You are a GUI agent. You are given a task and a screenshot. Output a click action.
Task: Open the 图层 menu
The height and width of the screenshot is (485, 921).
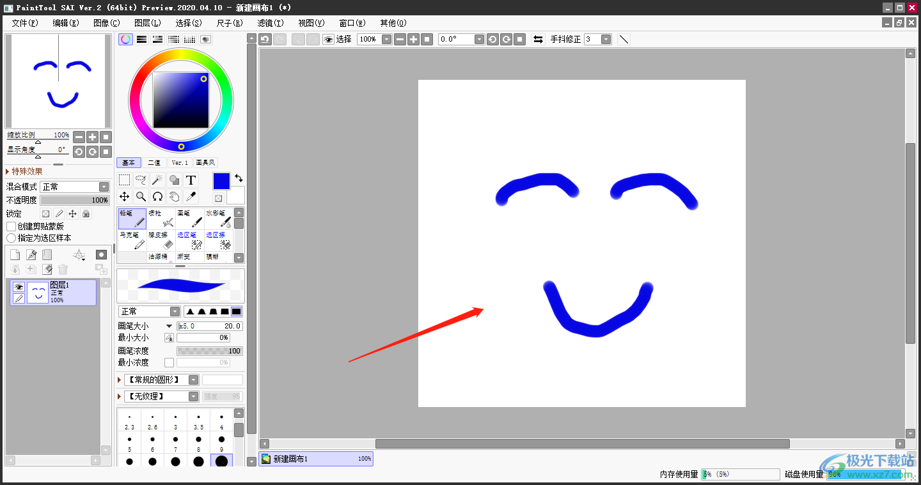(x=147, y=22)
